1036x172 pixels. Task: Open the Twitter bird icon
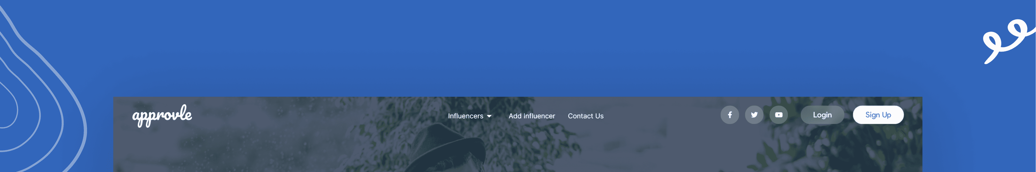click(x=754, y=115)
